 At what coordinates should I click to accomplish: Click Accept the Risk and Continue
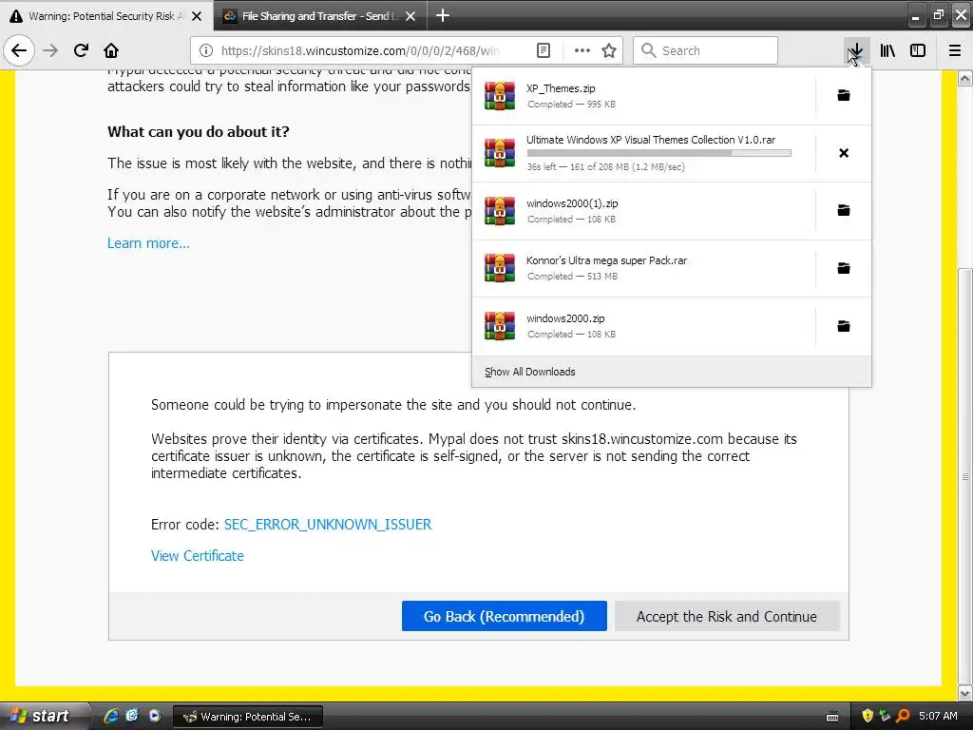(x=727, y=616)
